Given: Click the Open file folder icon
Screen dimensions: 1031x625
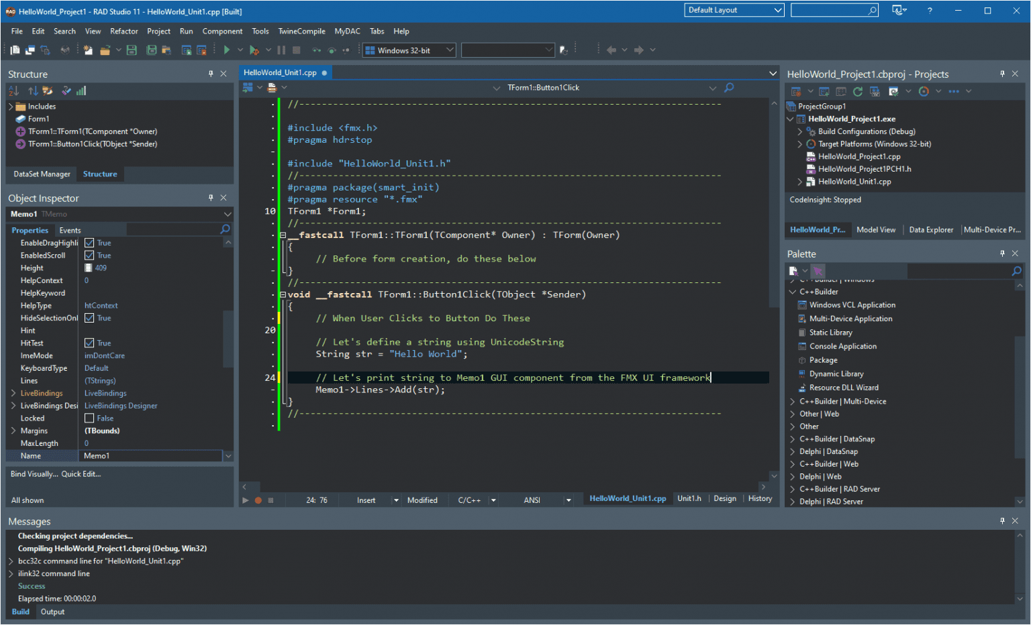Looking at the screenshot, I should click(x=105, y=50).
